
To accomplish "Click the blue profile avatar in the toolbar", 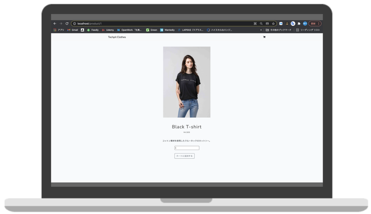I will (305, 24).
